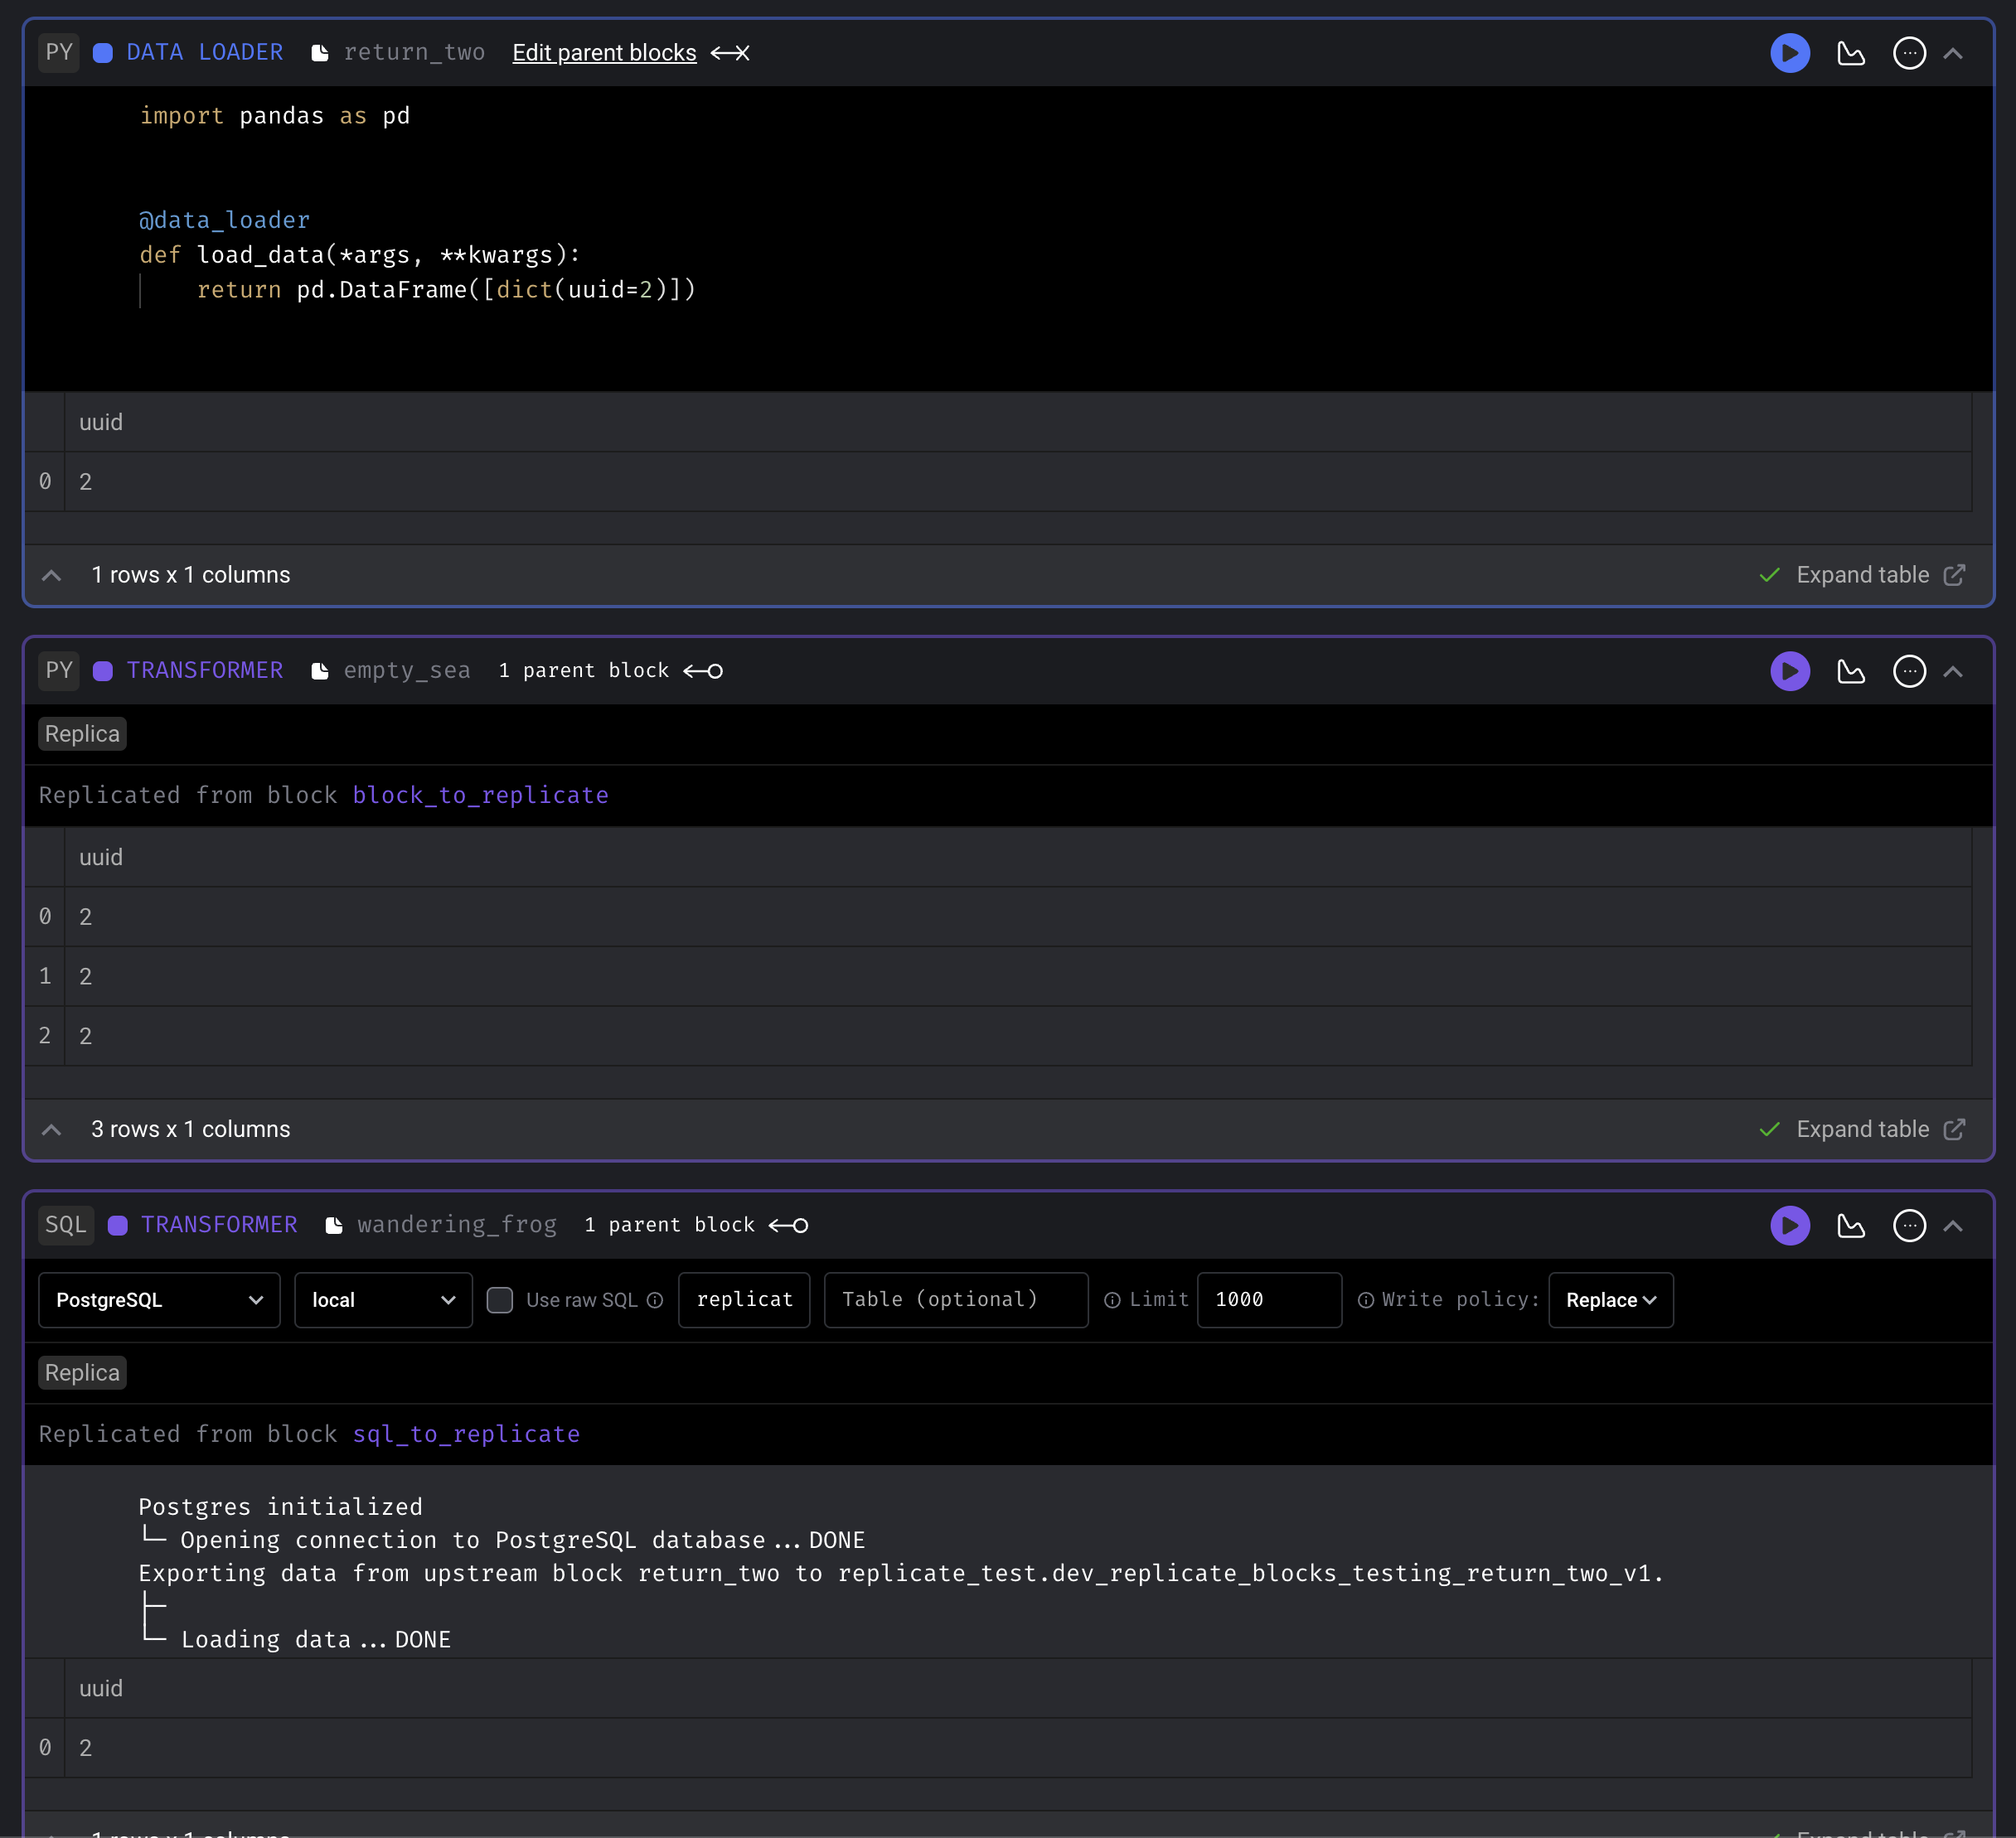Open chart icon on wandering_frog block
Image resolution: width=2016 pixels, height=1838 pixels.
pyautogui.click(x=1851, y=1226)
